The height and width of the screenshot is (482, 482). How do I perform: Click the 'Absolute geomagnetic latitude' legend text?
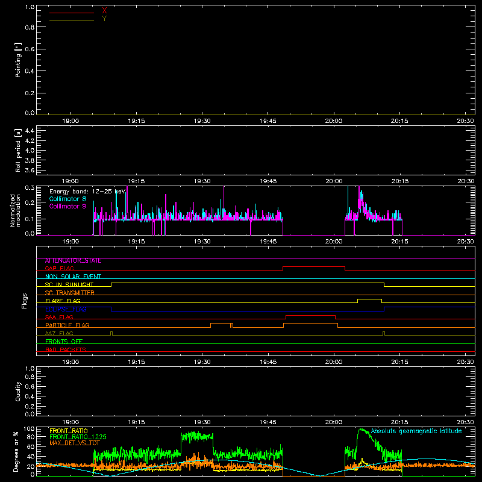(416, 431)
